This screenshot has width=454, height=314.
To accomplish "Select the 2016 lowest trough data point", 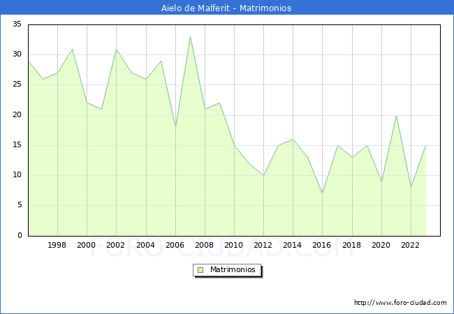I will (322, 193).
